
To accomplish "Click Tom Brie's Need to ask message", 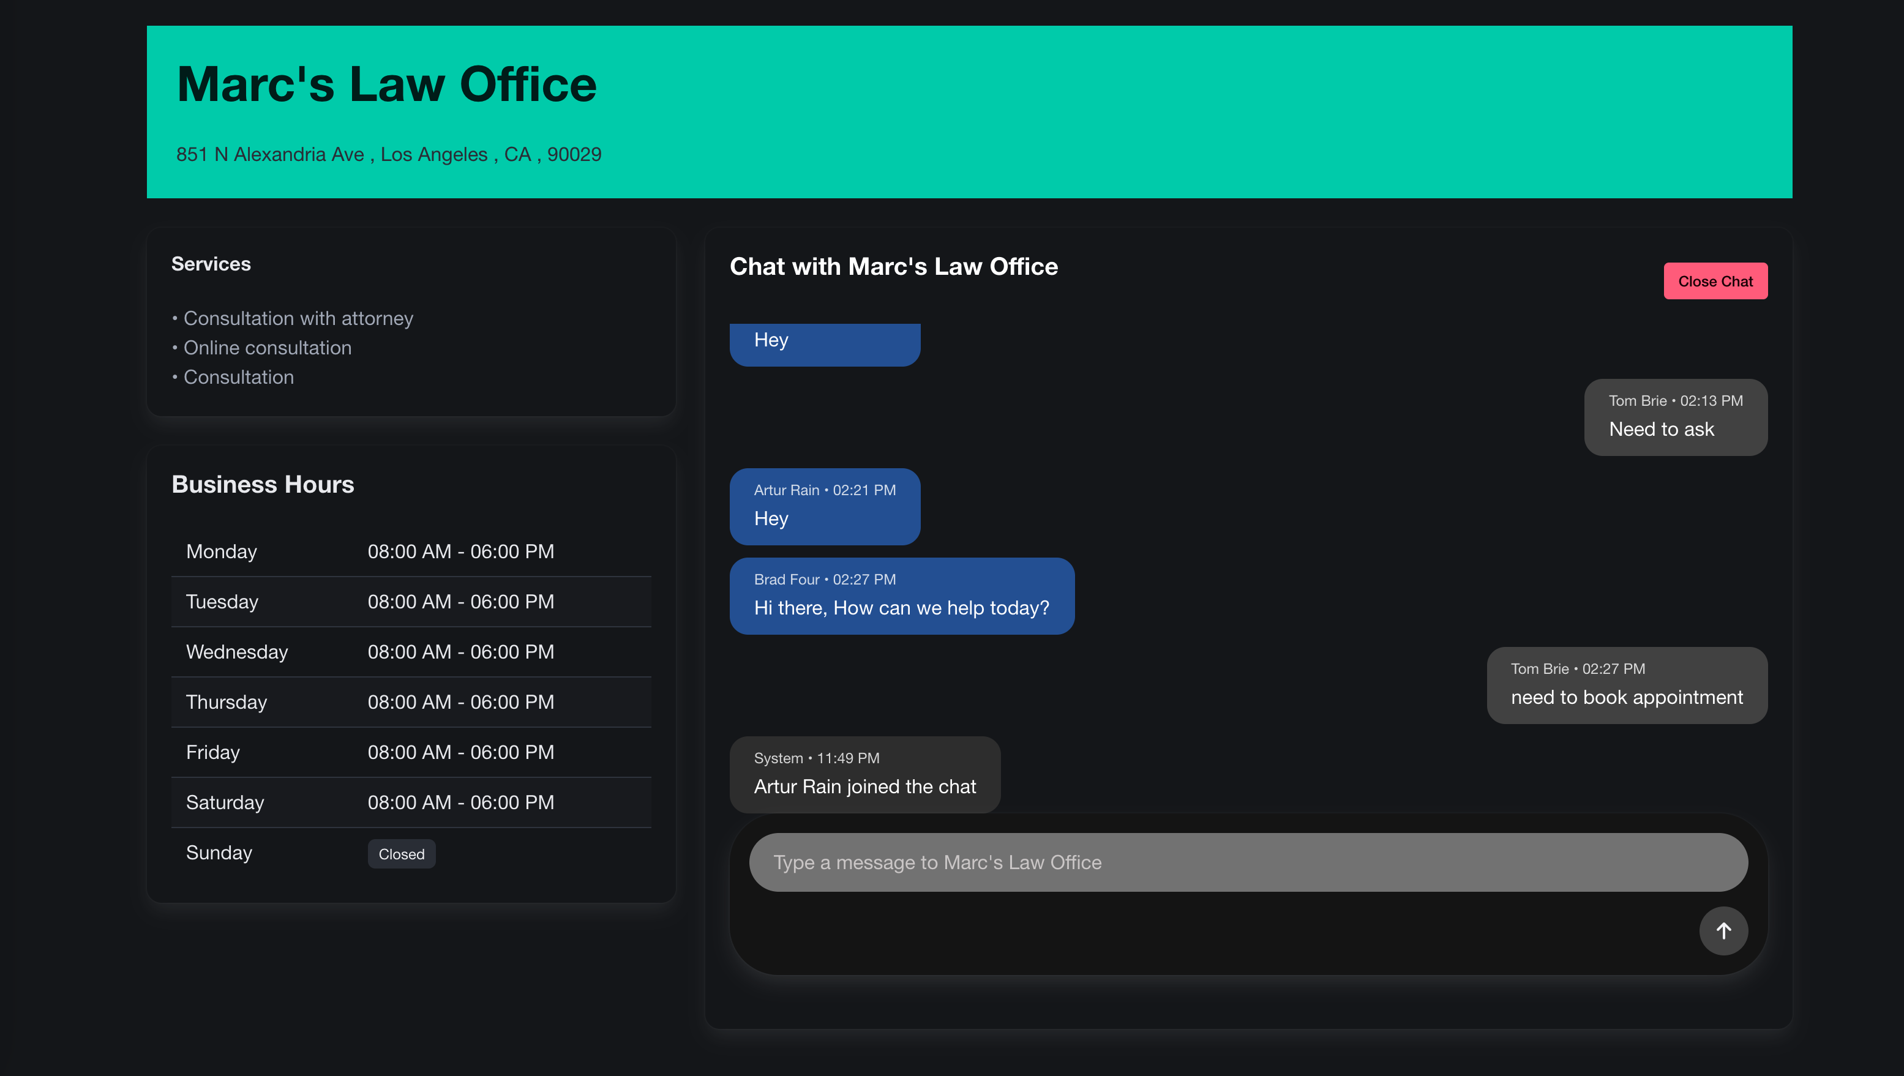I will (x=1675, y=417).
